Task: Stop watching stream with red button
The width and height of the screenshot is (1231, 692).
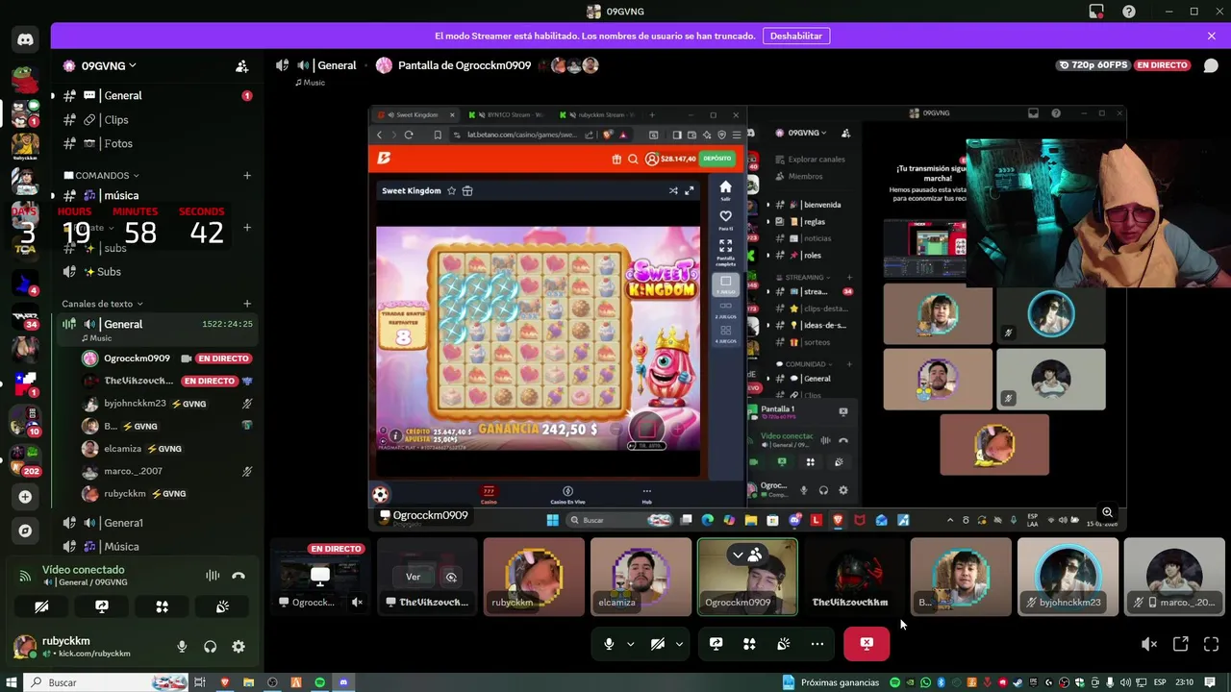Action: (x=867, y=644)
